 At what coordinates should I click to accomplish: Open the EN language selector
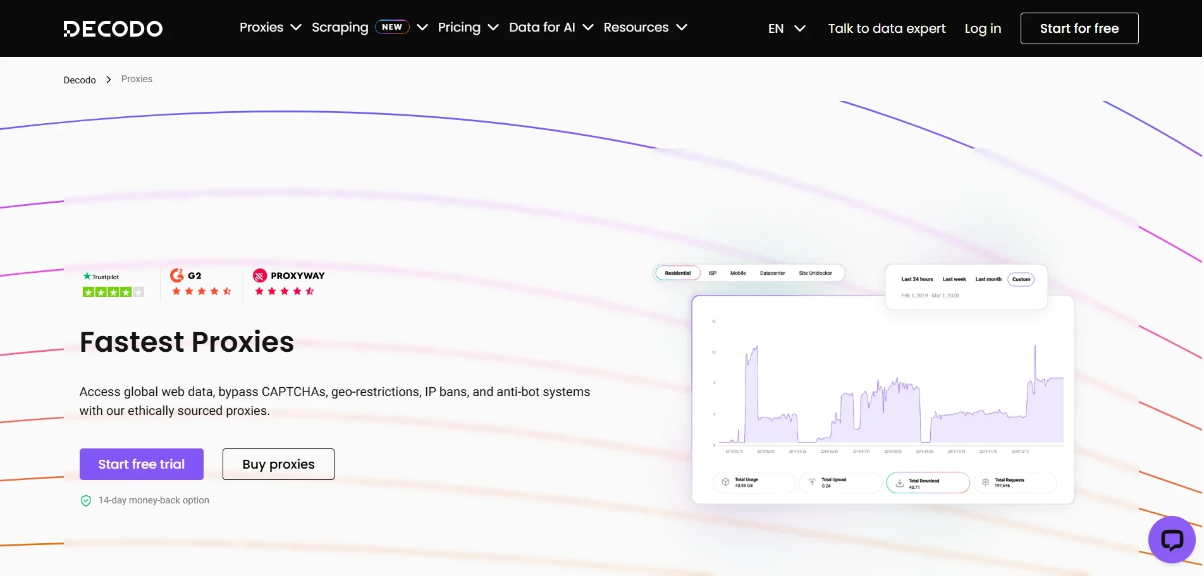786,28
